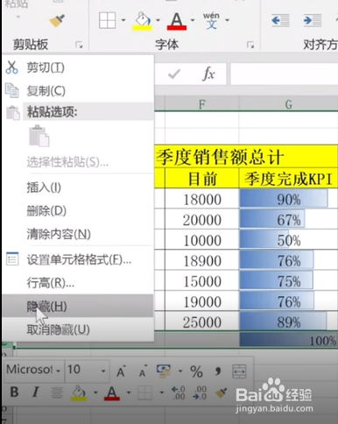Select column F header
The height and width of the screenshot is (424, 338).
201,104
